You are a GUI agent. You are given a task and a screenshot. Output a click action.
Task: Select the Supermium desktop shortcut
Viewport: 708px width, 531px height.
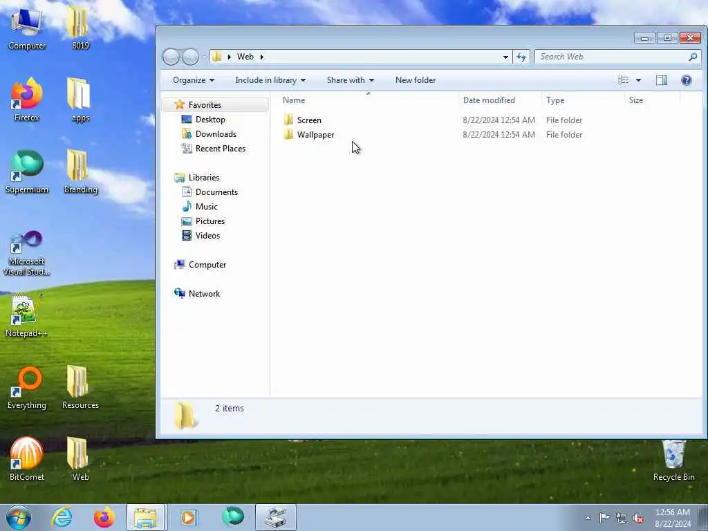coord(27,171)
